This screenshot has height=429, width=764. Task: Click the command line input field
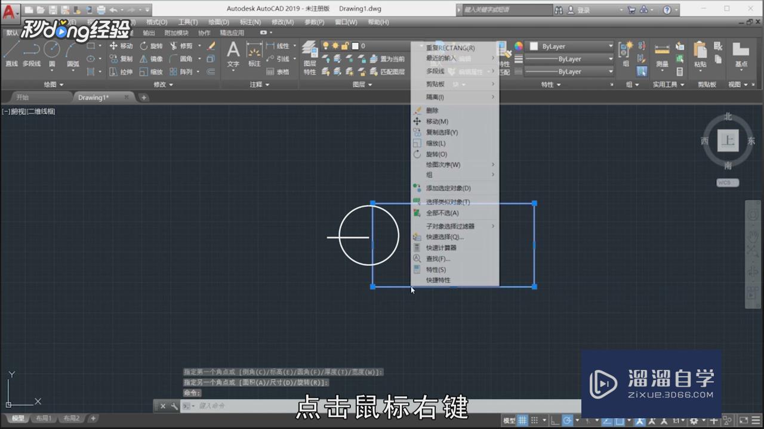click(x=382, y=406)
